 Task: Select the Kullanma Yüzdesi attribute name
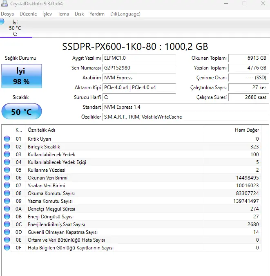tap(47, 170)
